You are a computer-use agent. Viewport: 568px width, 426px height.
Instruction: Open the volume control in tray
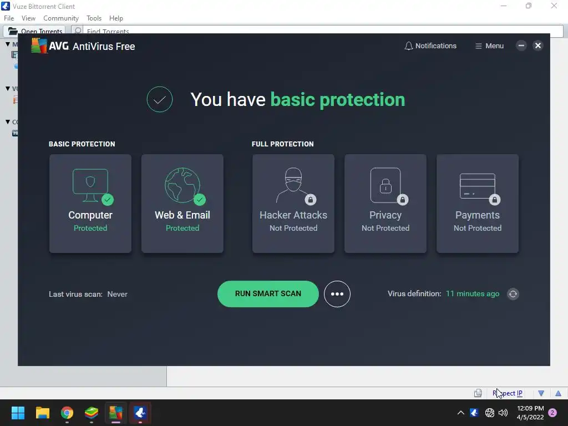(x=503, y=413)
